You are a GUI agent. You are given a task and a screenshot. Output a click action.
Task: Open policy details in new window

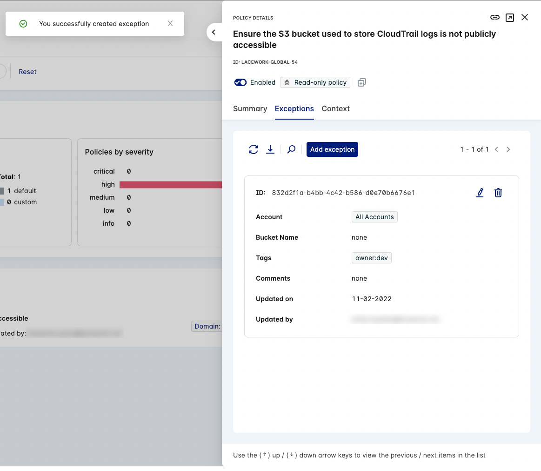[510, 18]
